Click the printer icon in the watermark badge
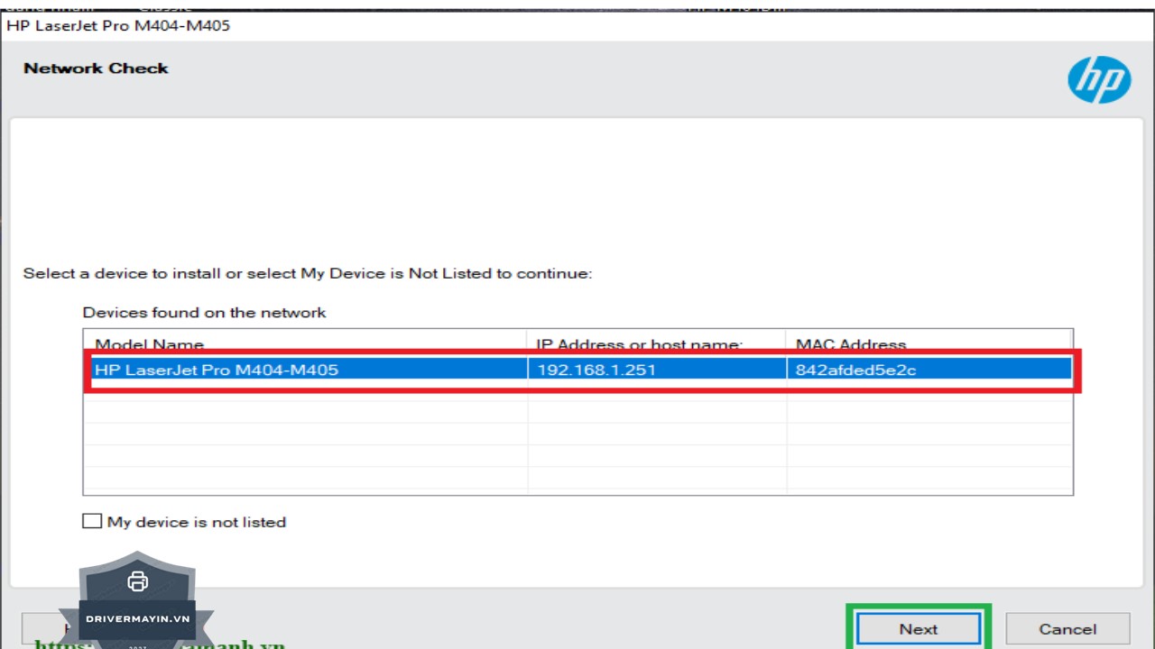The width and height of the screenshot is (1155, 649). [137, 581]
